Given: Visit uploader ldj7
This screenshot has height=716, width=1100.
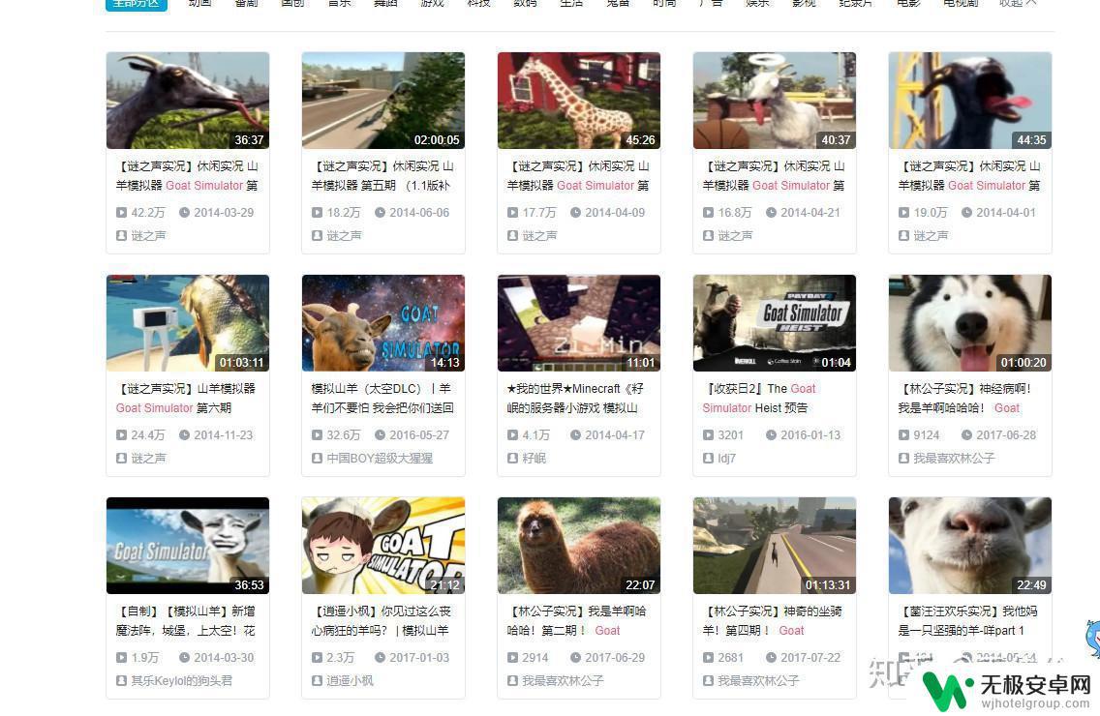Looking at the screenshot, I should [x=727, y=459].
